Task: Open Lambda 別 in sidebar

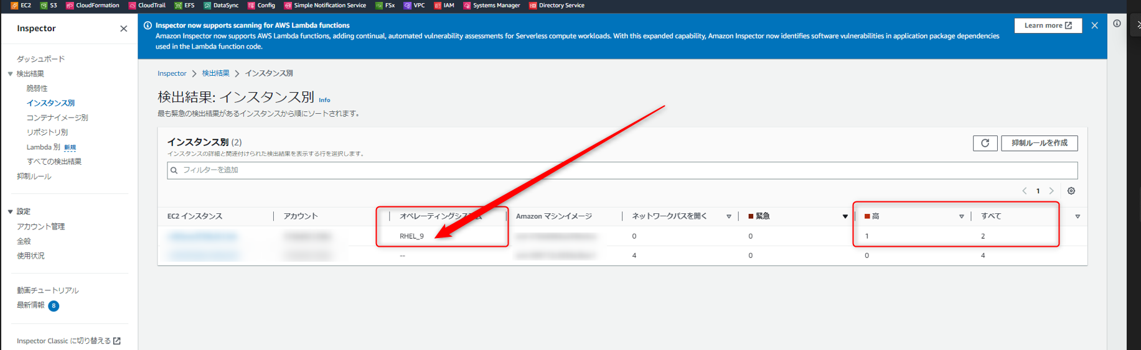Action: click(x=43, y=147)
